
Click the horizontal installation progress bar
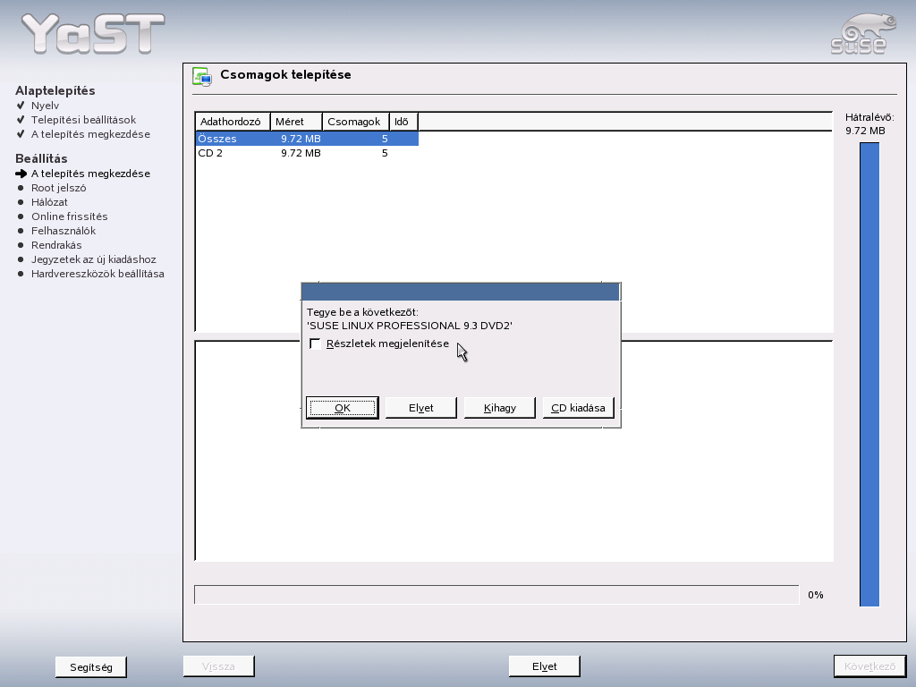(496, 595)
